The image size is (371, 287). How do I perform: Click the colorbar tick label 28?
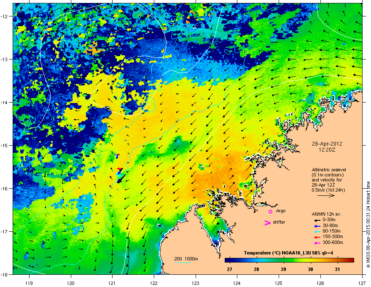256,269
